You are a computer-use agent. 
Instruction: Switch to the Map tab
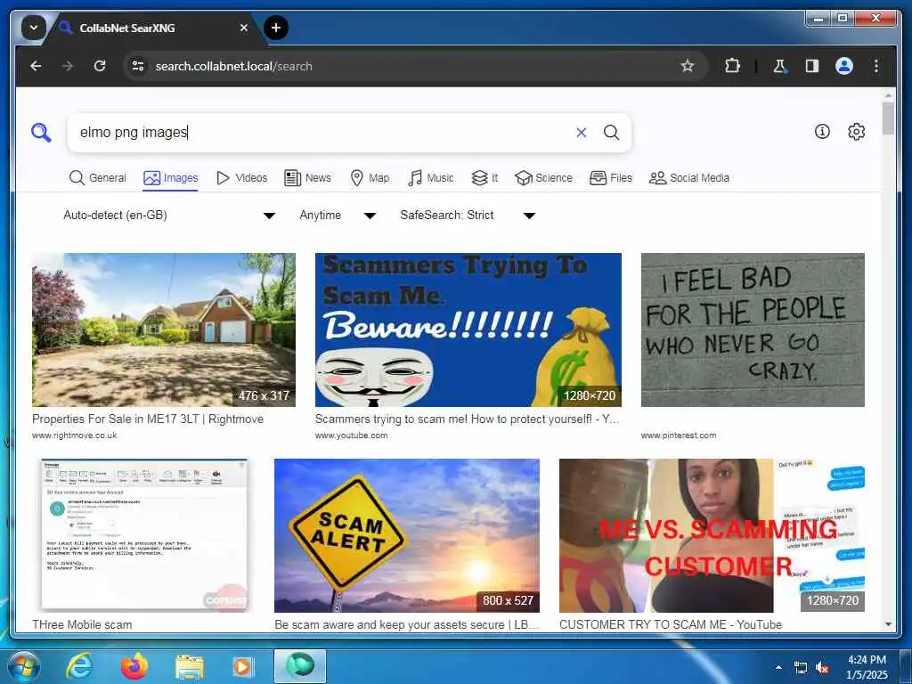point(370,178)
